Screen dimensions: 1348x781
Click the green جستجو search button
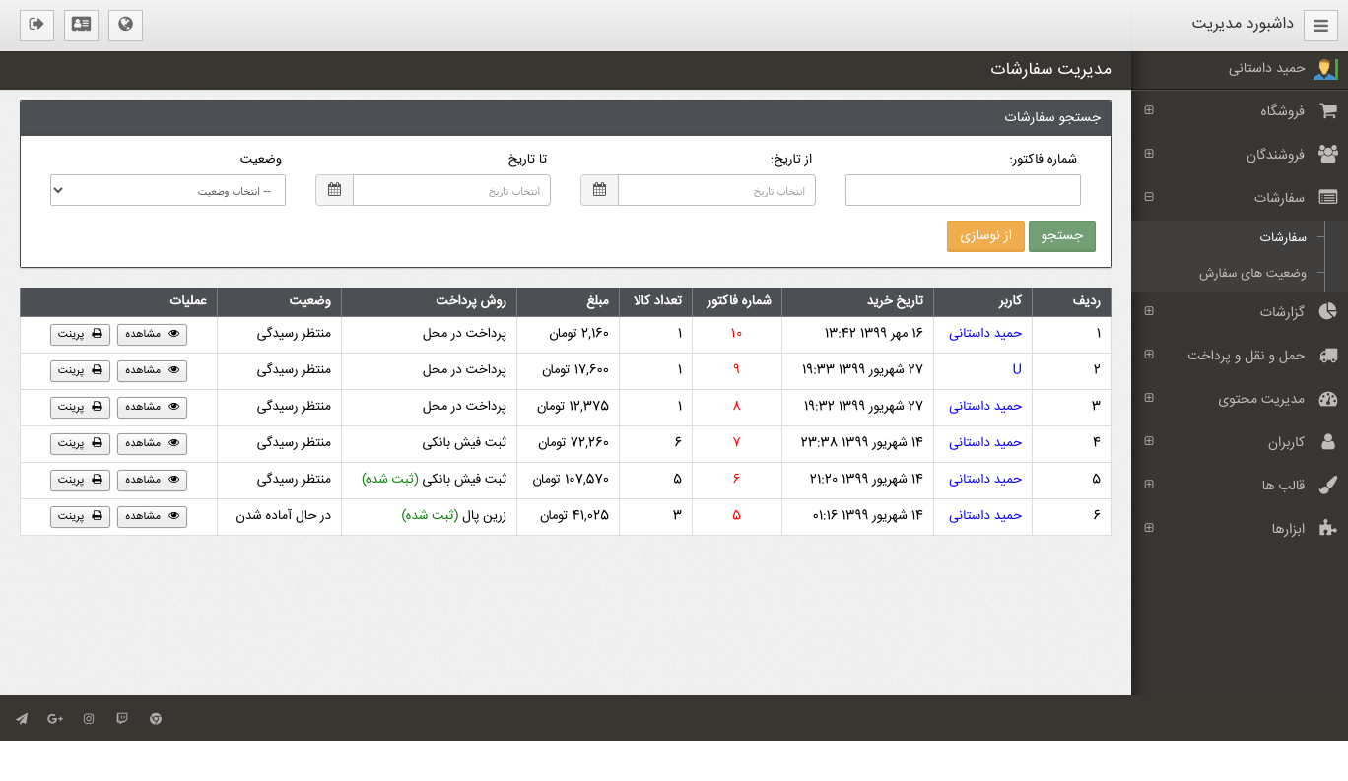(1061, 236)
